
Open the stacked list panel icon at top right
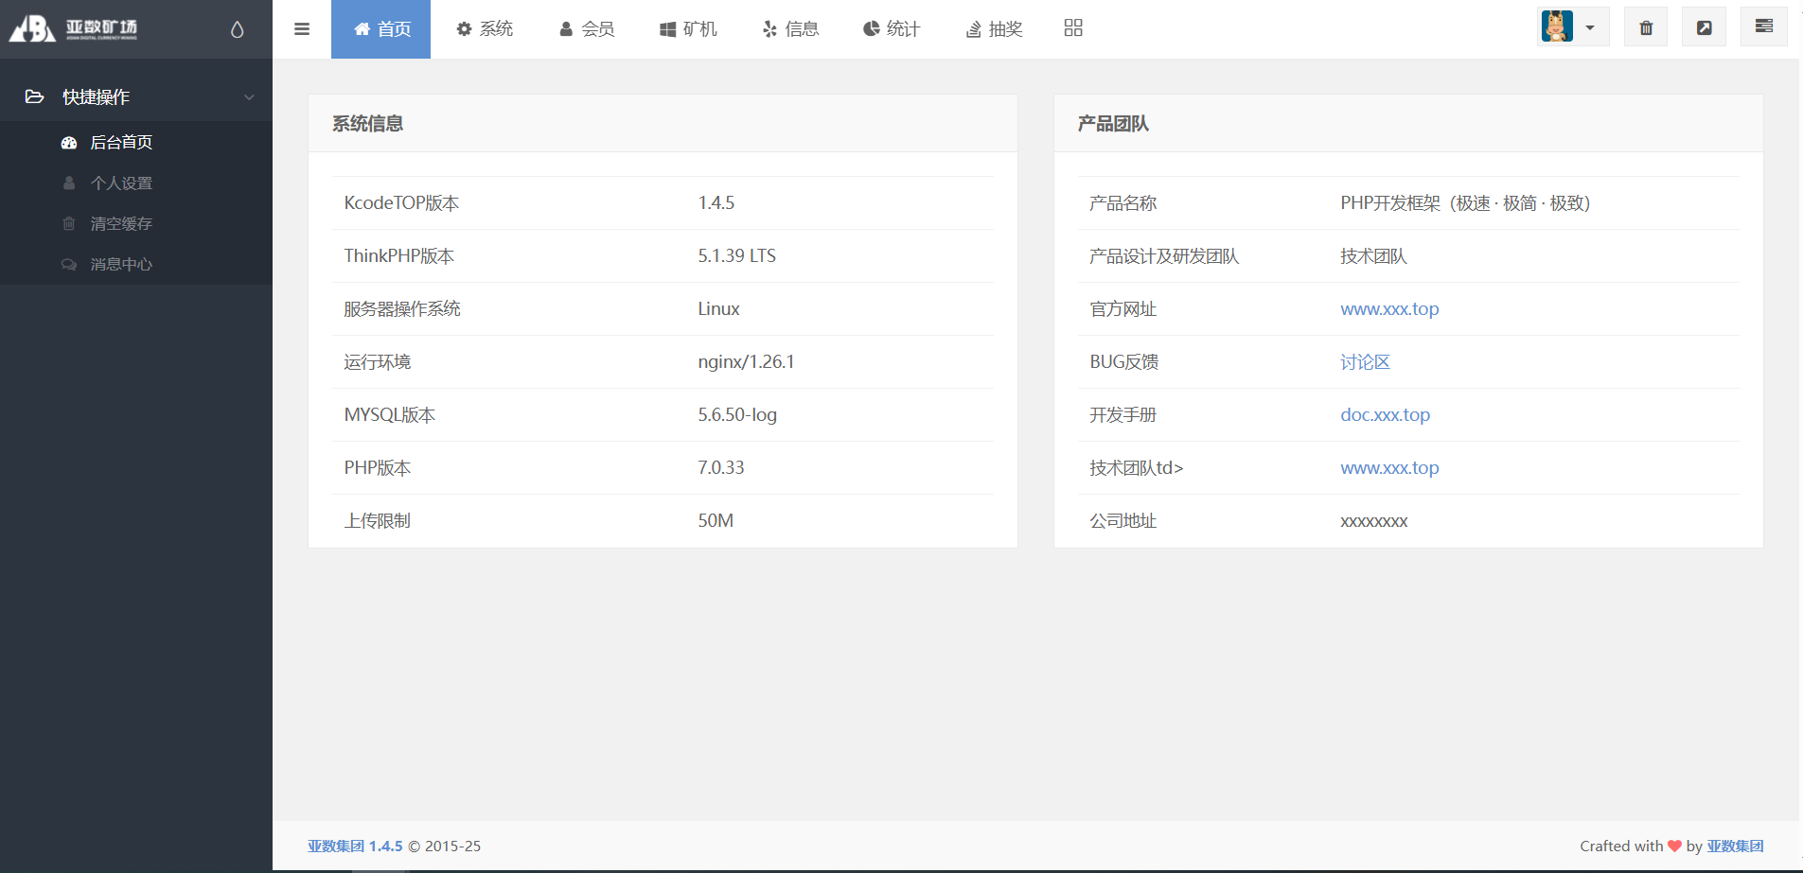(x=1763, y=26)
